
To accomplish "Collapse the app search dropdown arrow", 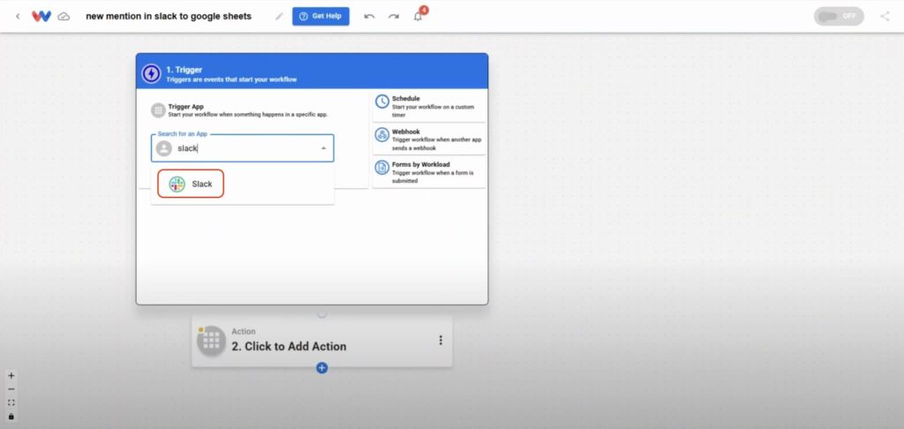I will click(323, 148).
